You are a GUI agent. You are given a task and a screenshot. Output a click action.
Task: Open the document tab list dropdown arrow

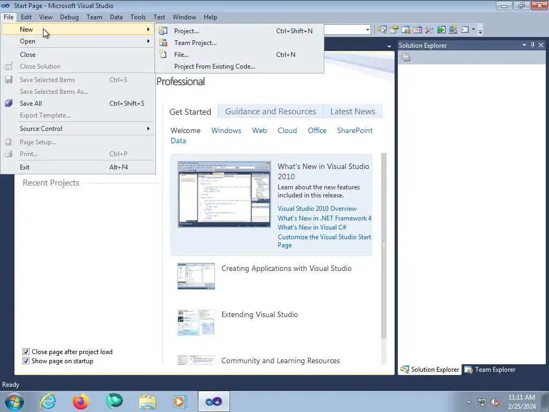point(389,46)
